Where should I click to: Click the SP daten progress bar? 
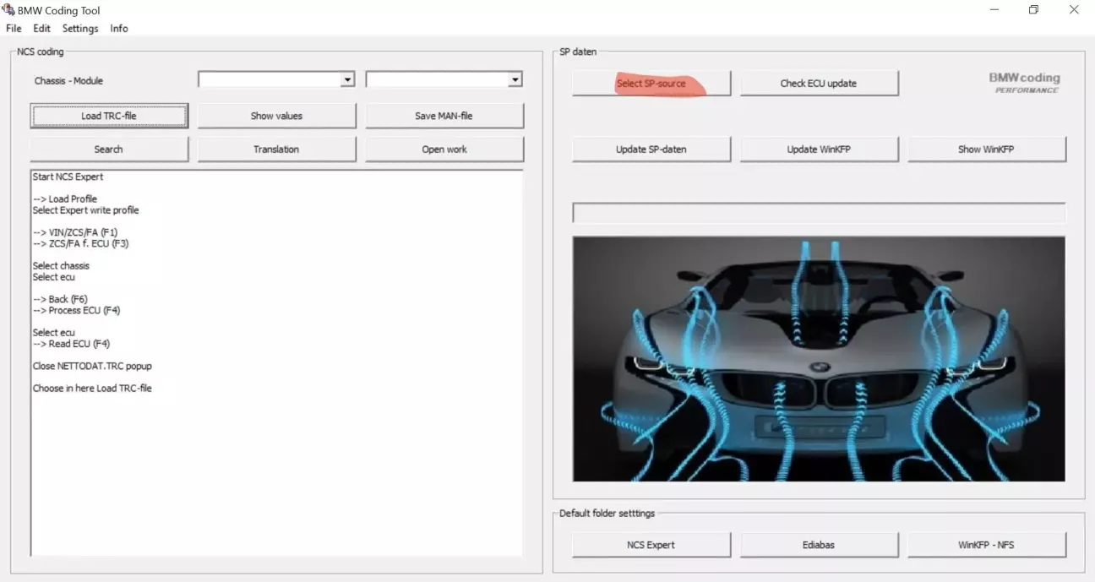[x=819, y=212]
